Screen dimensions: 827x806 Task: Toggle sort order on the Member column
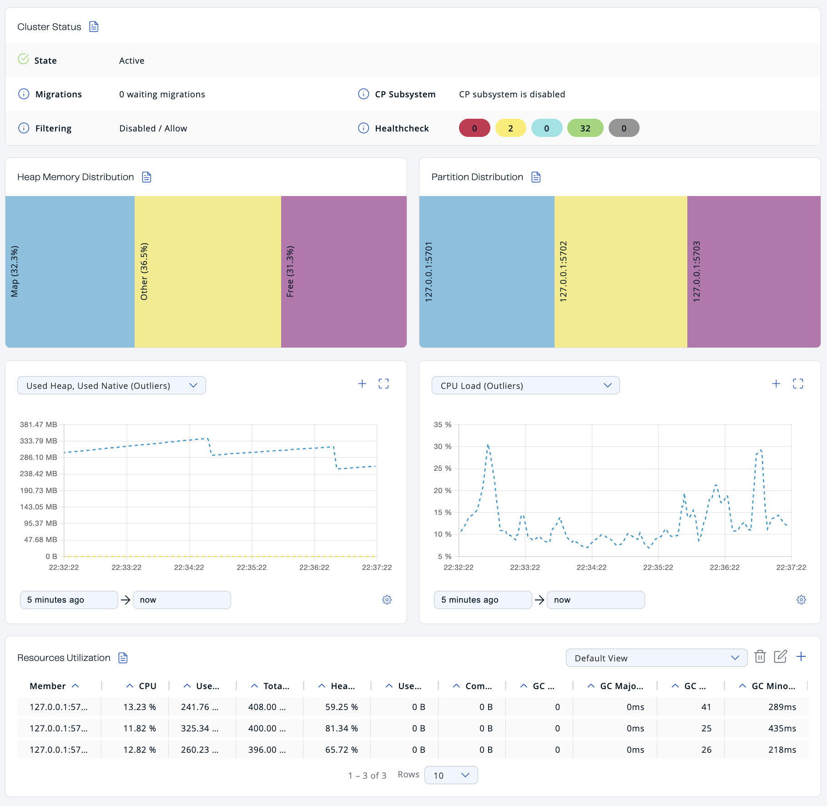click(76, 685)
